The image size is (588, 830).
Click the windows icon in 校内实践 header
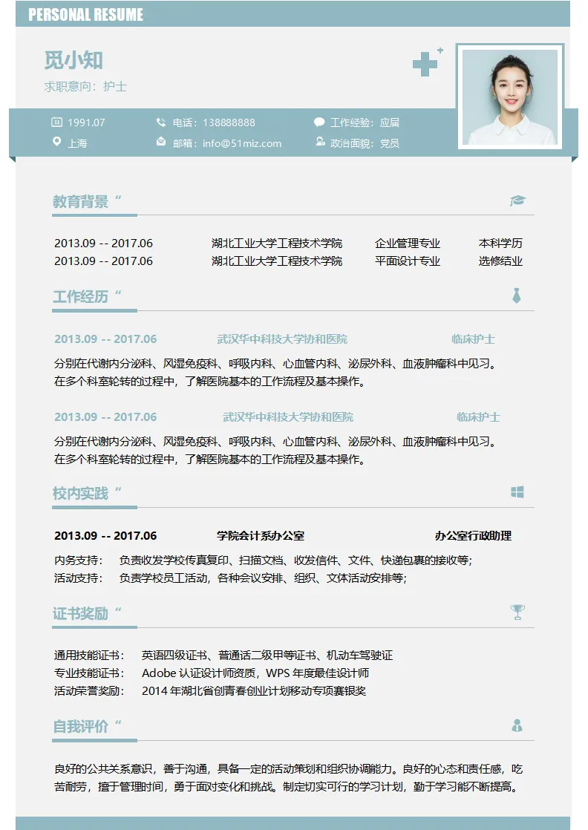[517, 492]
